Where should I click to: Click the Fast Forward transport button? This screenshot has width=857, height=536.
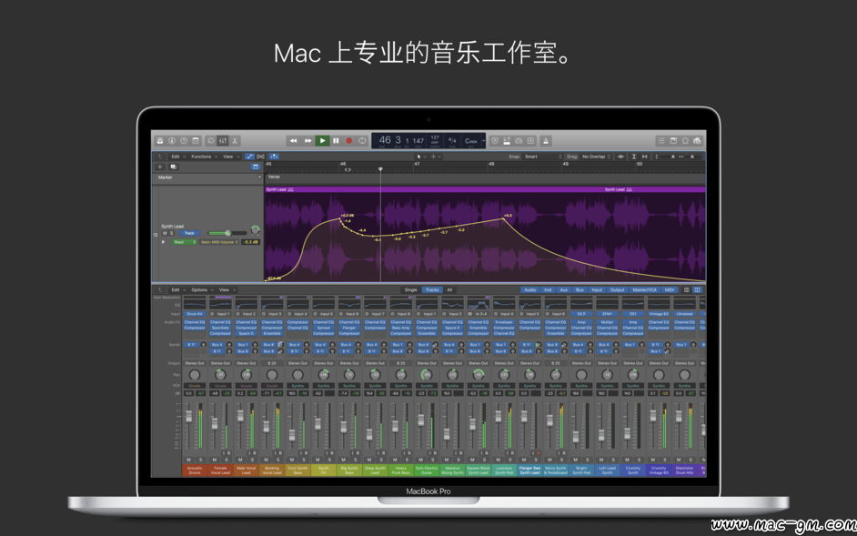coord(308,140)
